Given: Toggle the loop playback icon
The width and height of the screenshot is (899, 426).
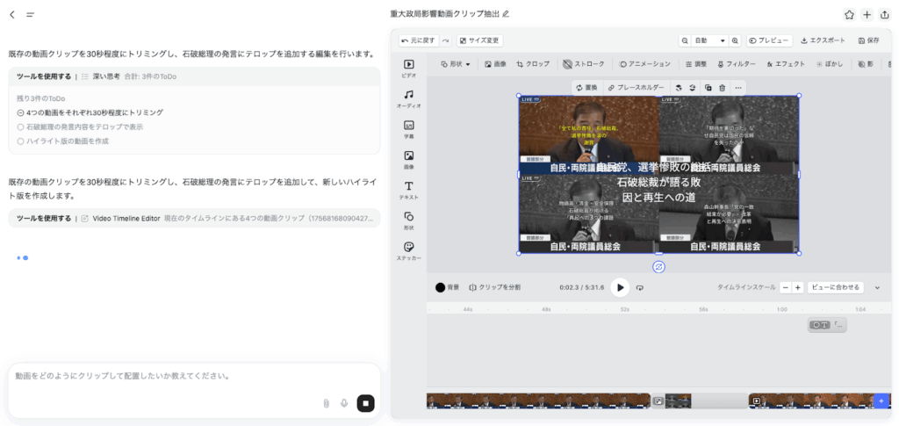Looking at the screenshot, I should coord(640,287).
